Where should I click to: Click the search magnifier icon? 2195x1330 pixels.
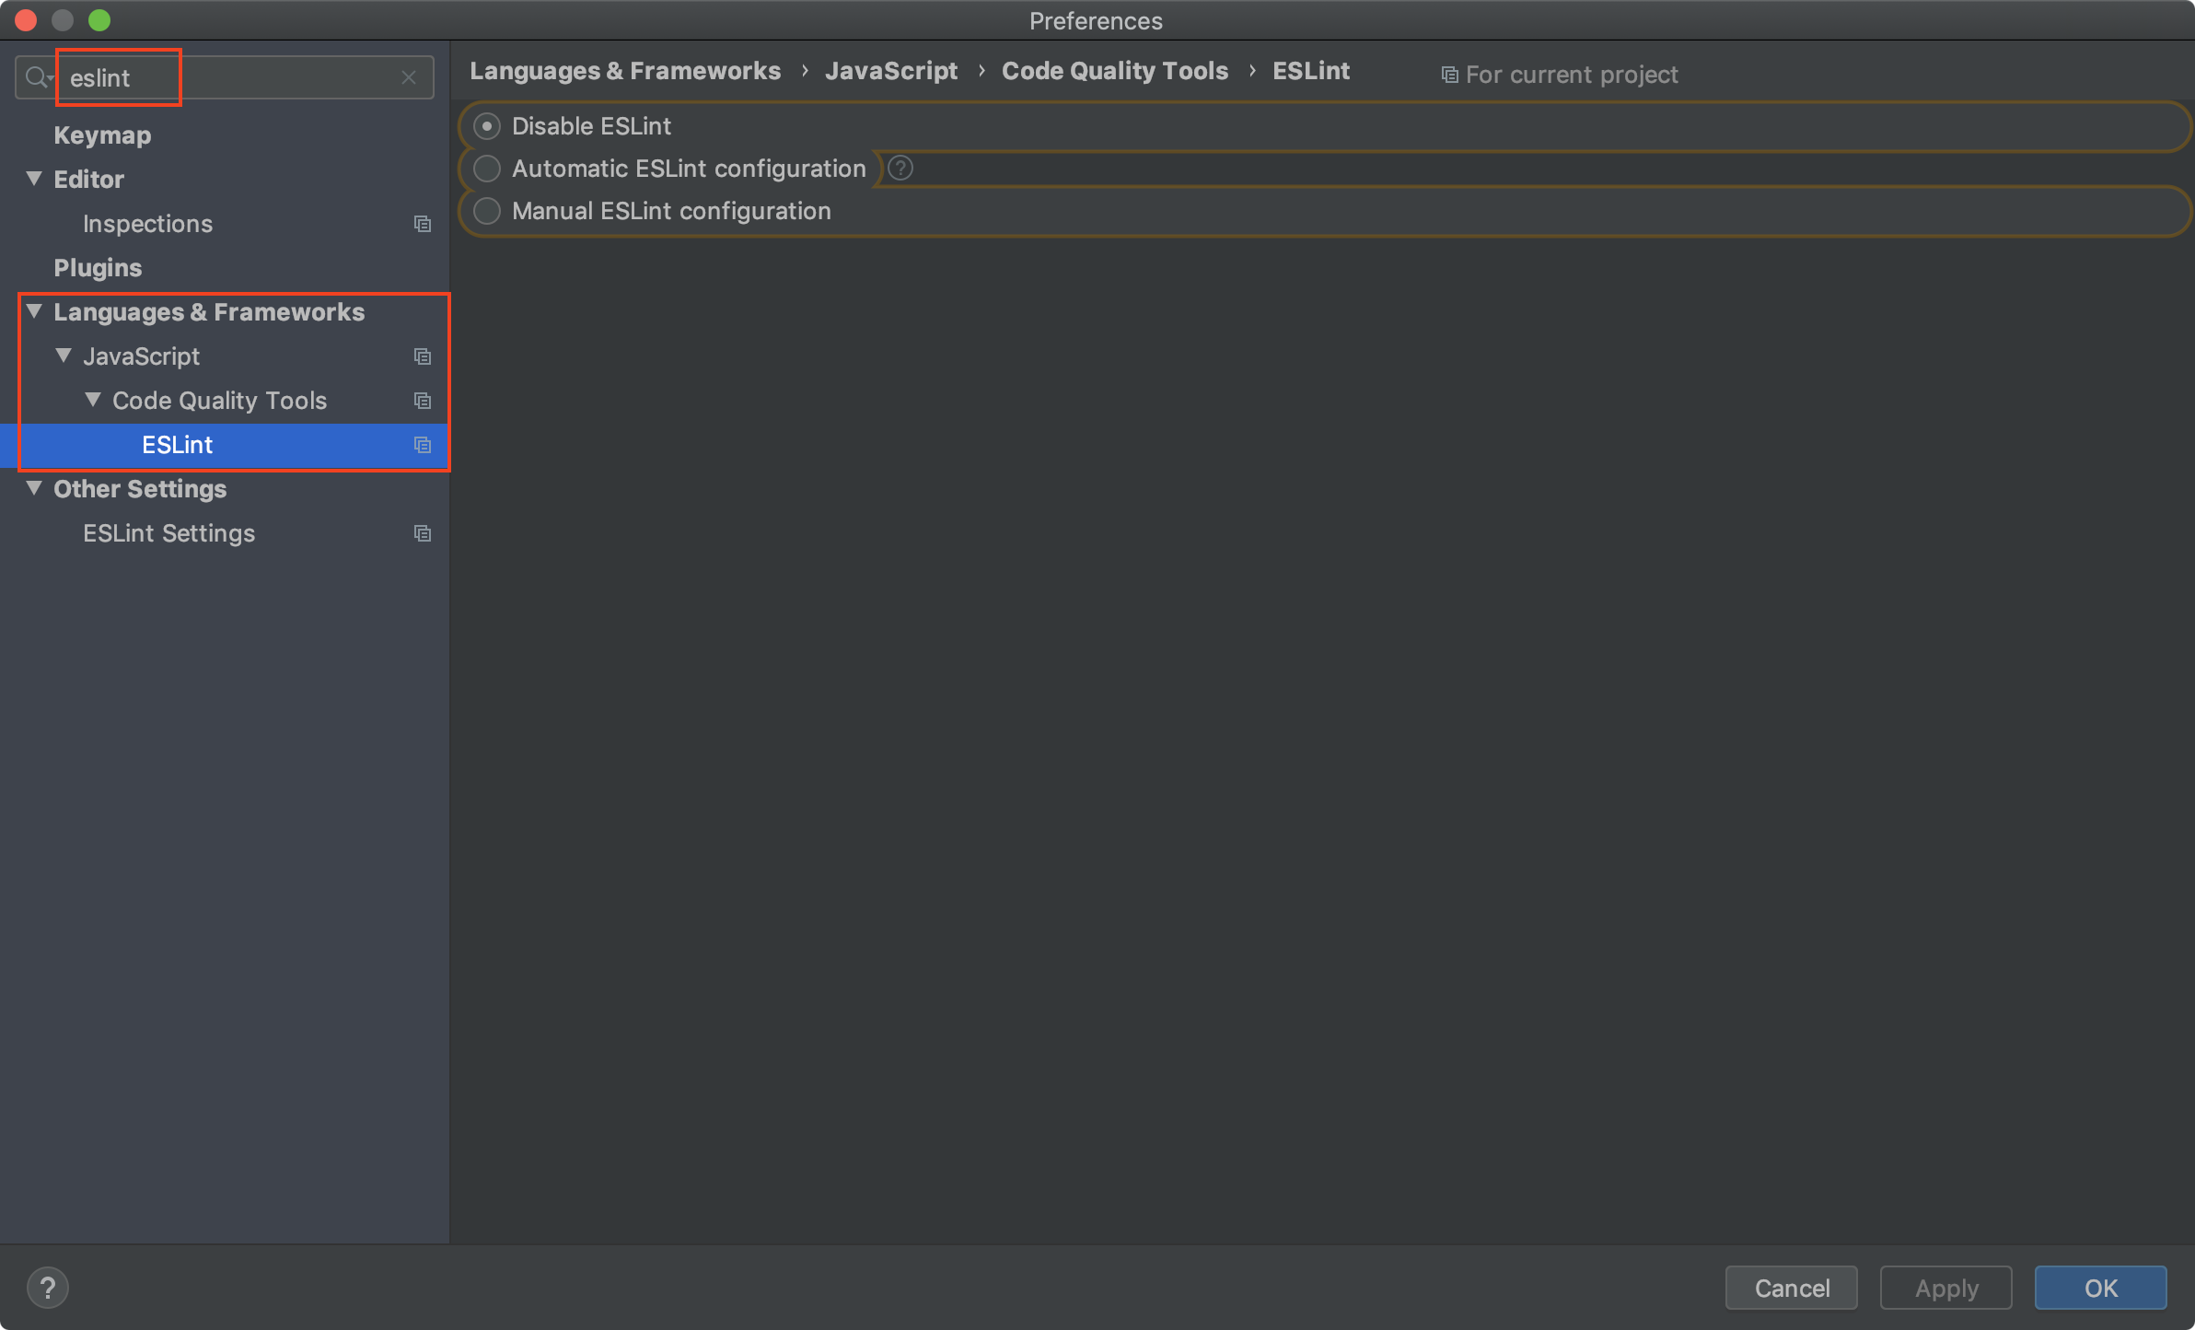(x=37, y=77)
